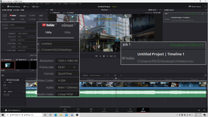
Task: Open Project Manager home icon
Action: pyautogui.click(x=199, y=110)
